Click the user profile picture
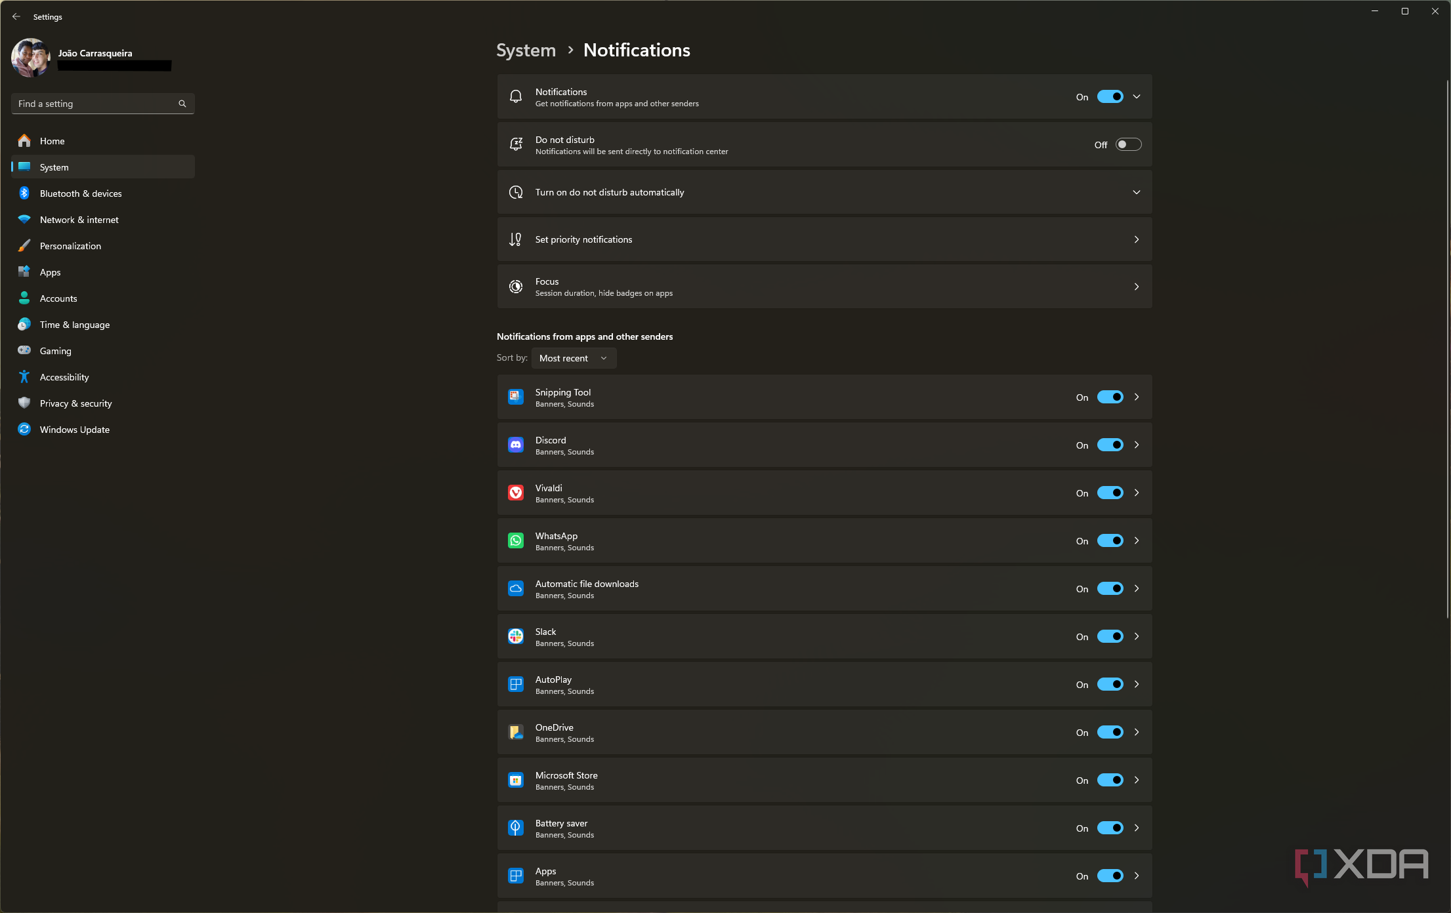Screen dimensions: 1451x913 [x=31, y=58]
